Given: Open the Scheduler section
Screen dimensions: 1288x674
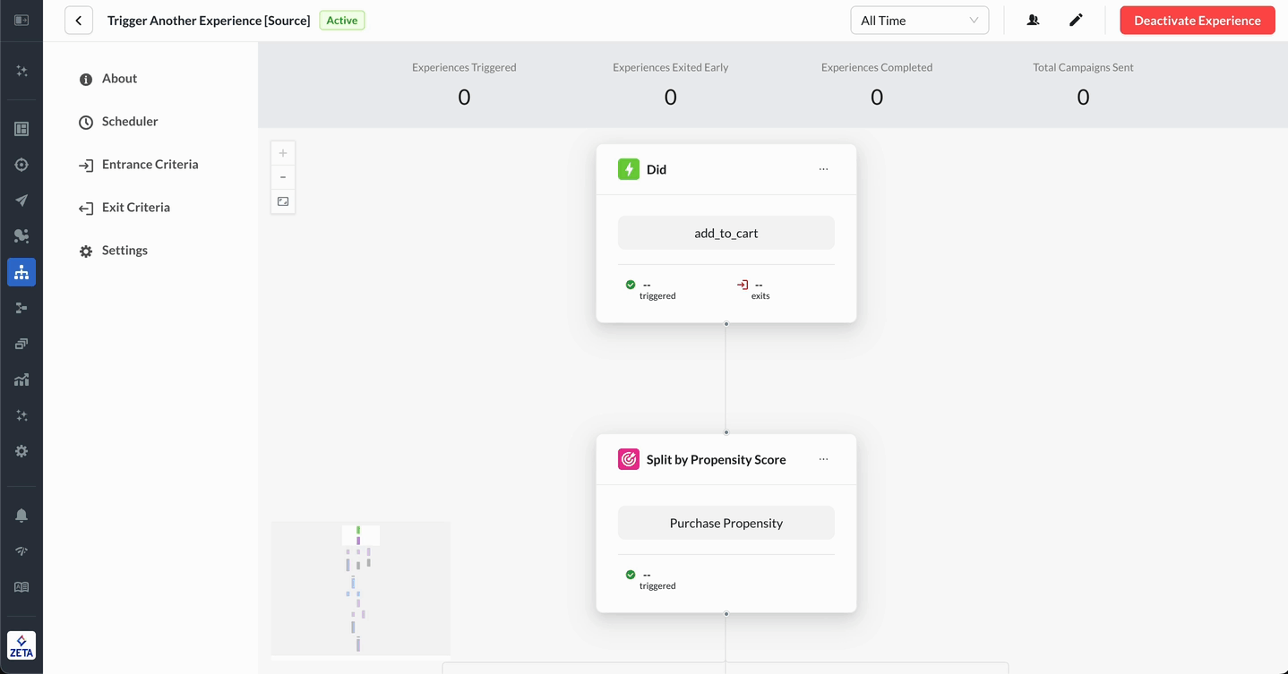Looking at the screenshot, I should click(129, 122).
